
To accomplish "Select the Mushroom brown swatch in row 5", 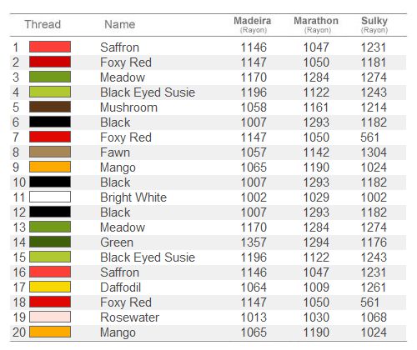I will pyautogui.click(x=50, y=107).
